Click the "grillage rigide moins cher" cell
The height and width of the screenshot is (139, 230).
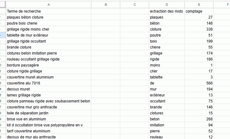[x=48, y=29]
